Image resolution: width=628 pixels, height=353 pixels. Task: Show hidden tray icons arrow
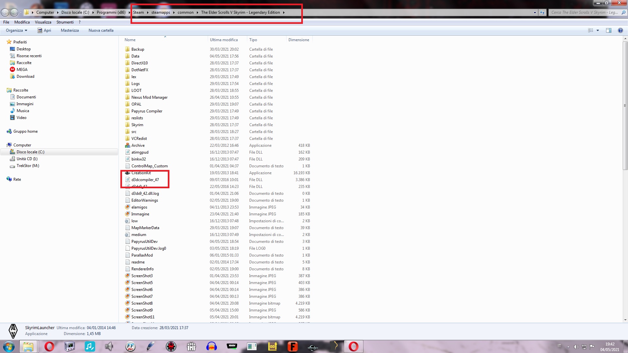point(568,347)
